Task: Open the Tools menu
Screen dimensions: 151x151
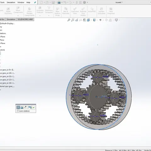Action: (x=2, y=3)
